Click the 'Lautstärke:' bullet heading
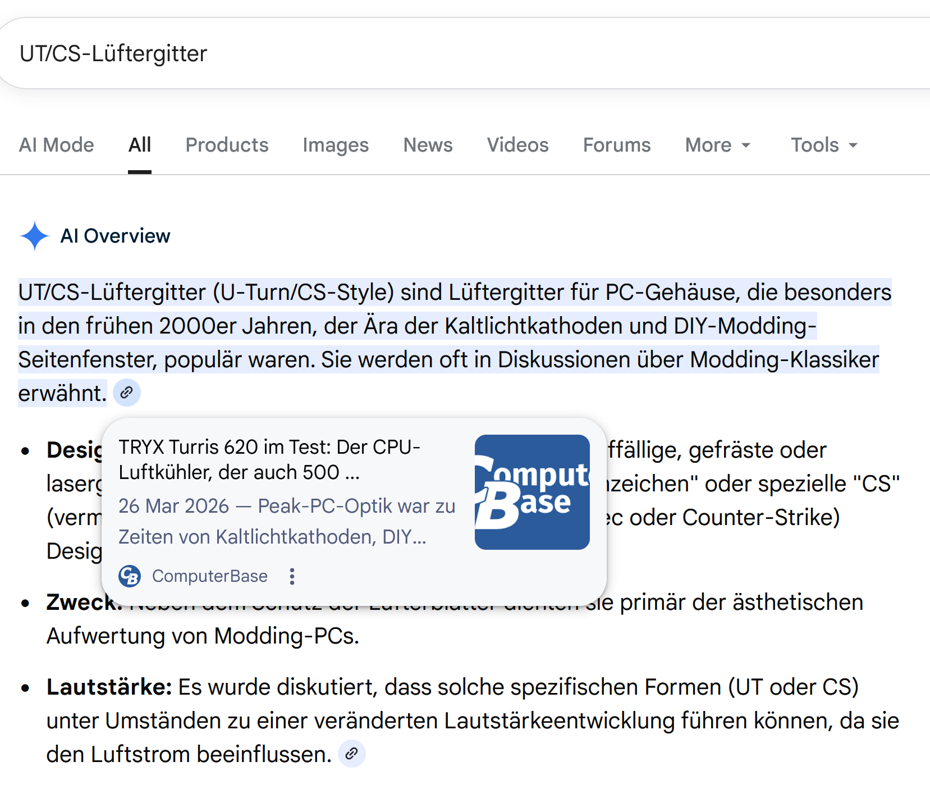This screenshot has width=930, height=789. [x=109, y=687]
